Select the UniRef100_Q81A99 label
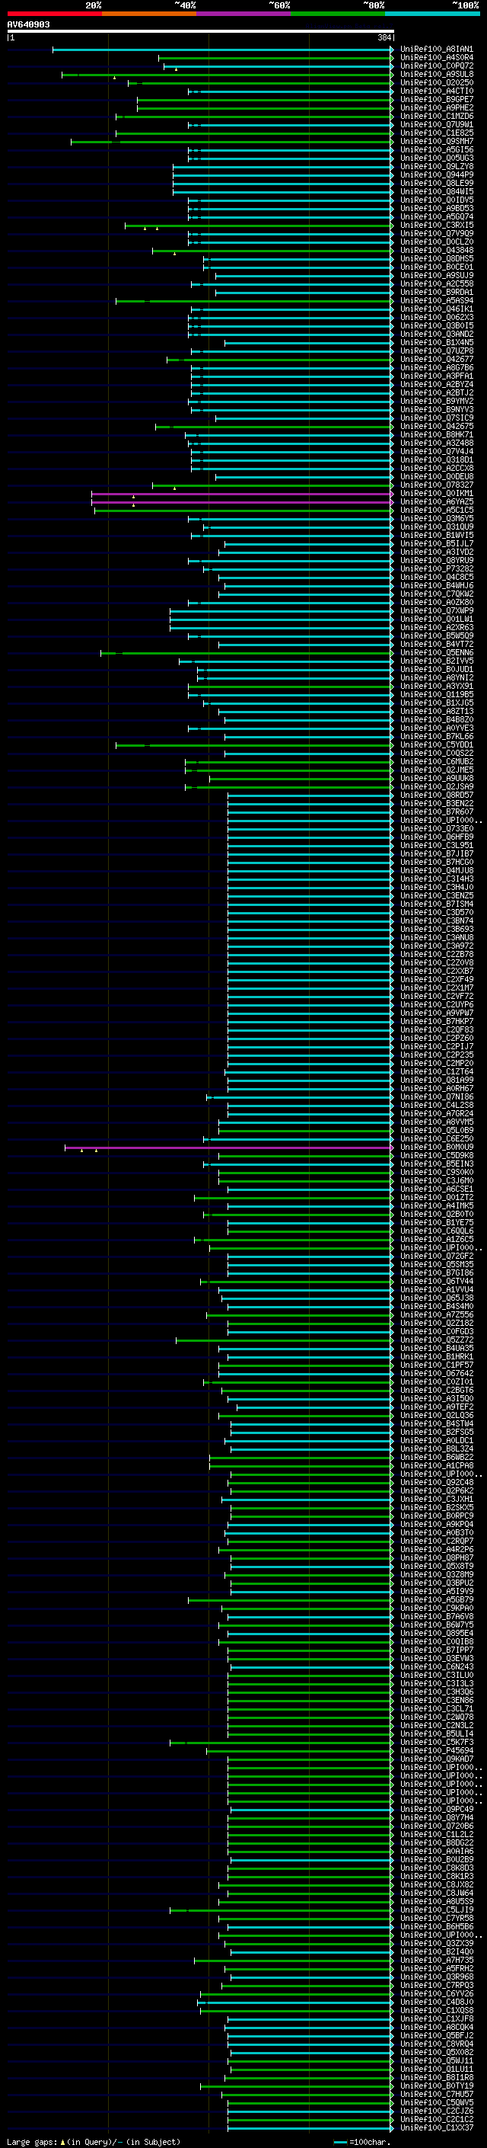Viewport: 487px width, 2148px height. (x=436, y=1080)
